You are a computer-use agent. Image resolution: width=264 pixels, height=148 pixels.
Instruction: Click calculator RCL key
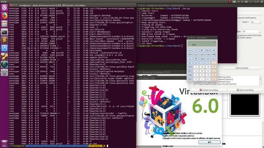(x=190, y=71)
